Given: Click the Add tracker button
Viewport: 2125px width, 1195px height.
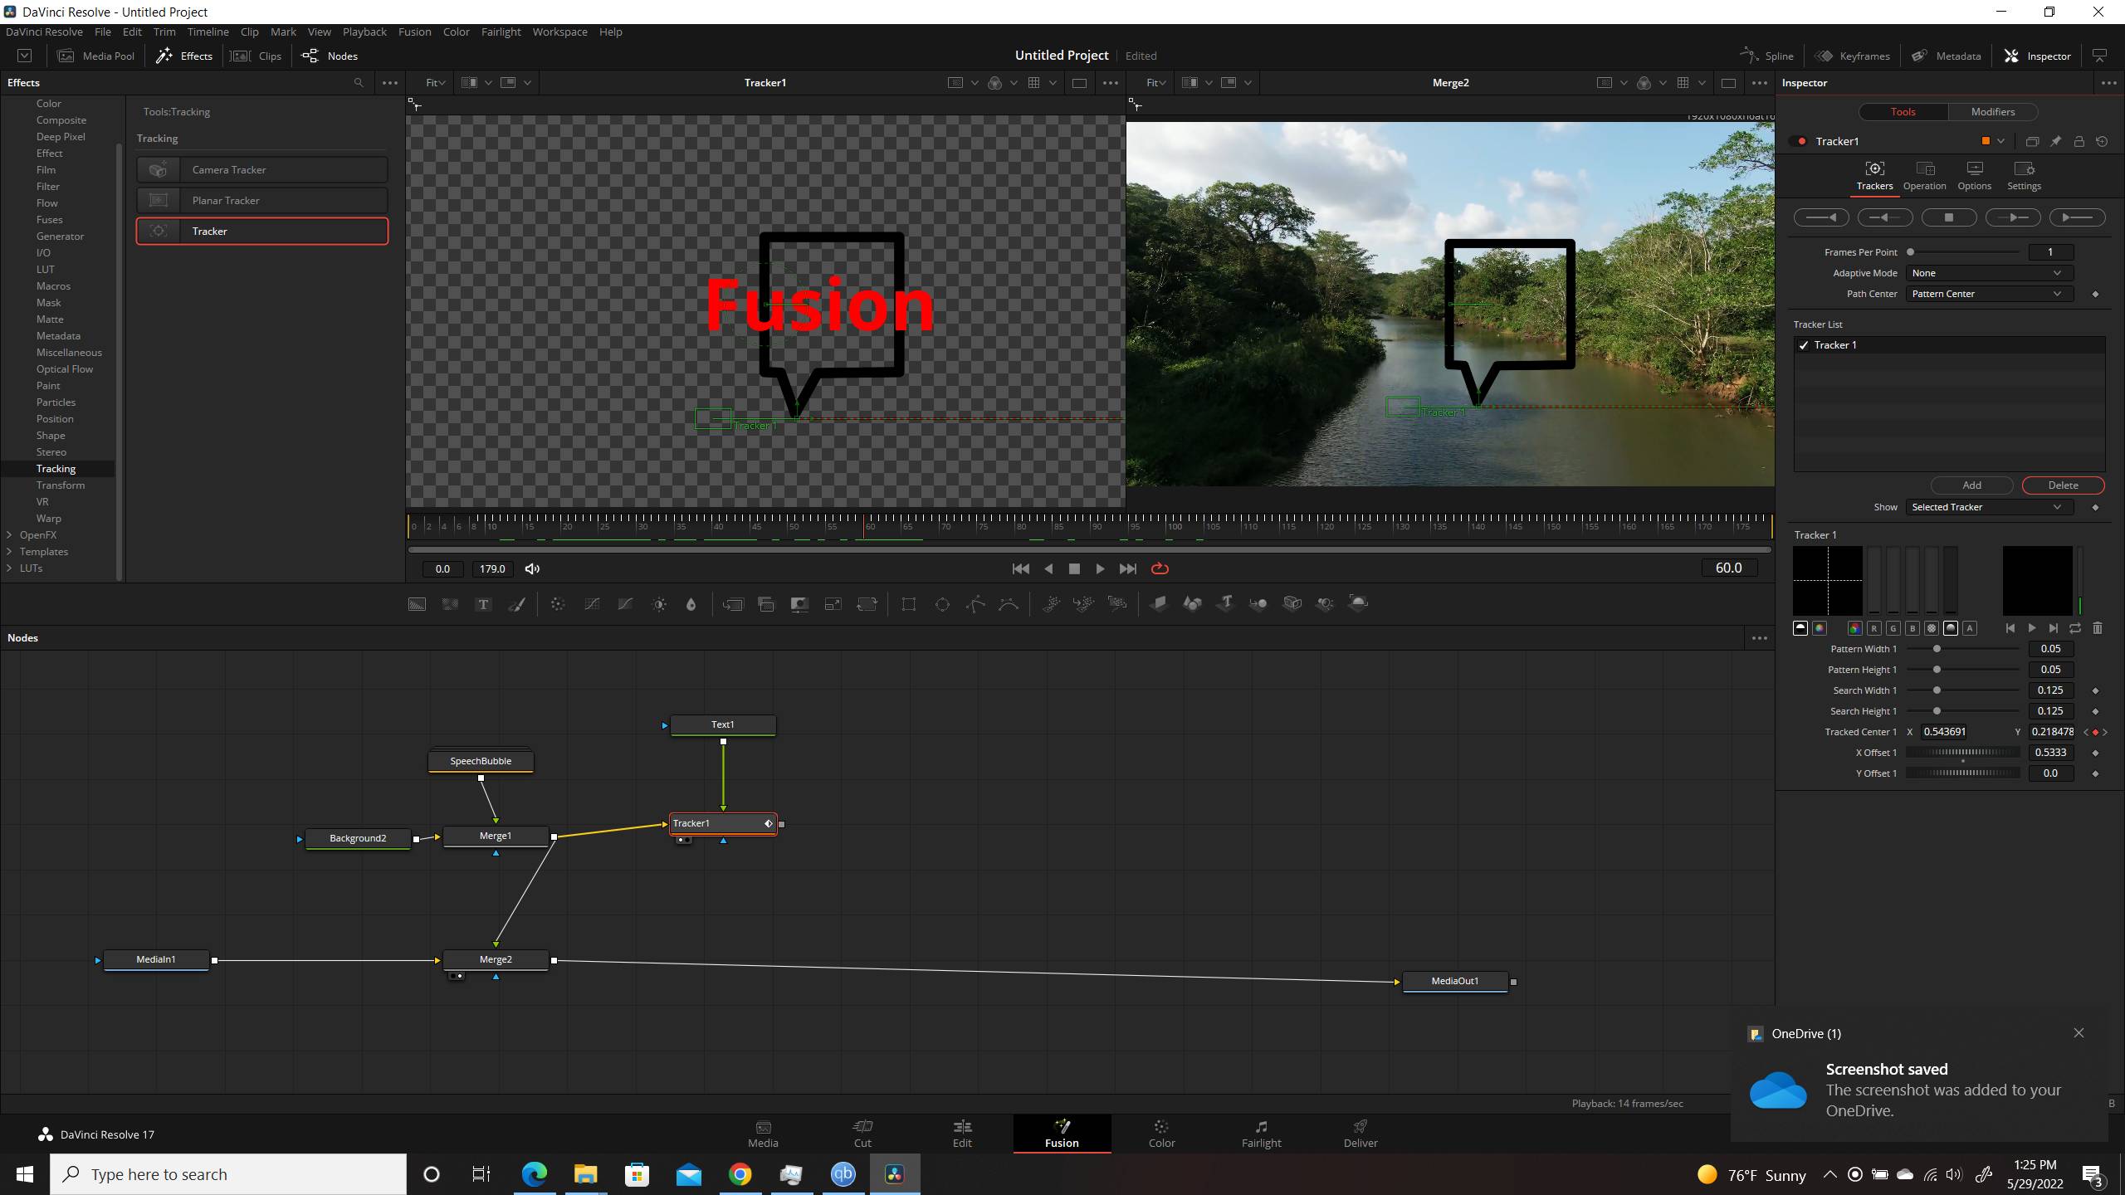Looking at the screenshot, I should 1971,485.
